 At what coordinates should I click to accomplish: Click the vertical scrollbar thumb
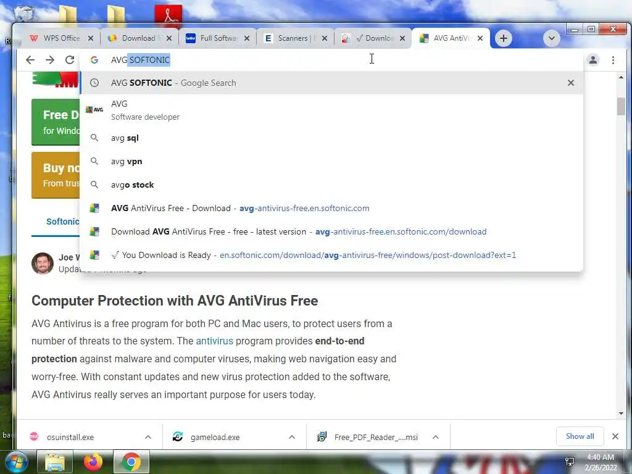tap(621, 106)
